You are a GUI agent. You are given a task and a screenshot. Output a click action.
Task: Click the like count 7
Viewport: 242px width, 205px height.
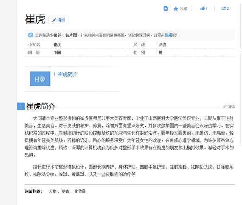coord(206,9)
